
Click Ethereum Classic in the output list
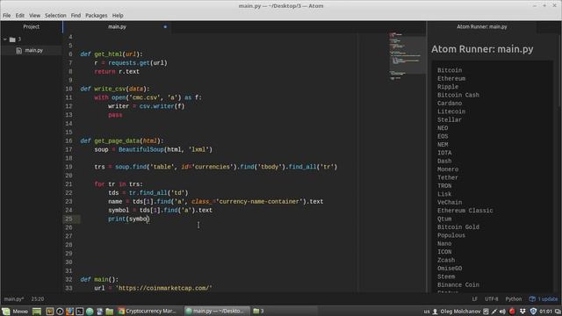(x=465, y=211)
